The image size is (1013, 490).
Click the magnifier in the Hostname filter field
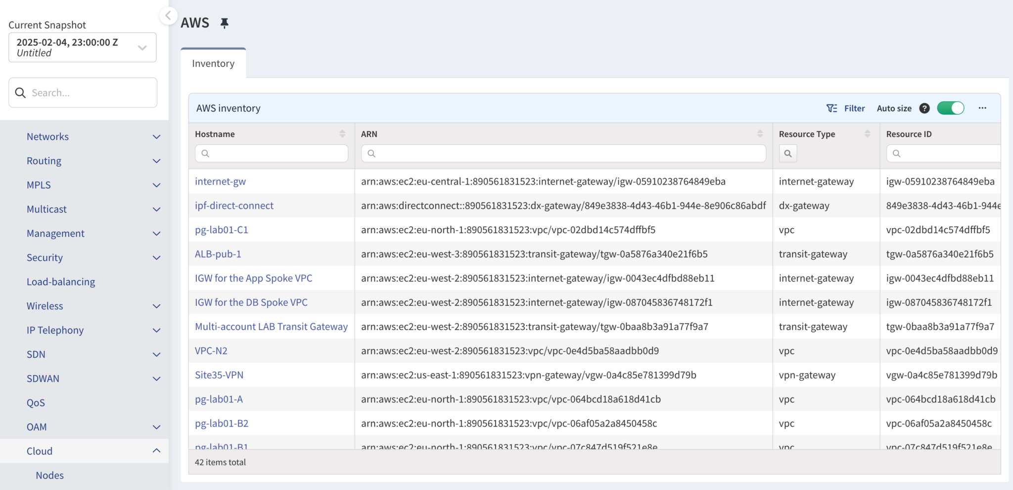[x=206, y=153]
